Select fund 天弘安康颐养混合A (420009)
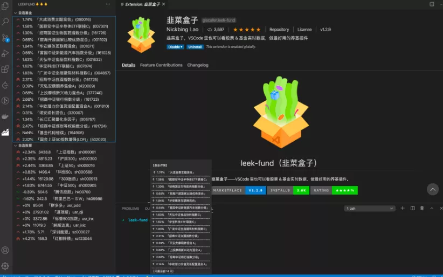The height and width of the screenshot is (277, 443). coord(65,86)
